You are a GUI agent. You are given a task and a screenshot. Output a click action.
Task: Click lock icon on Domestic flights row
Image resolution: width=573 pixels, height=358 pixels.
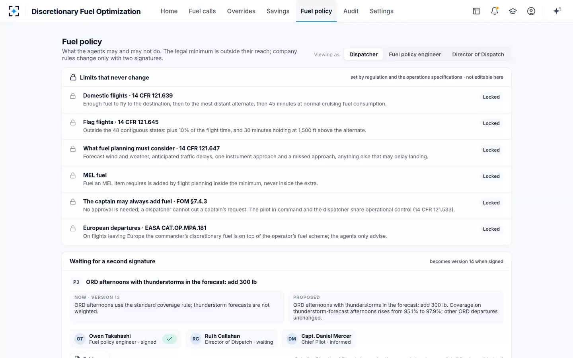point(73,96)
